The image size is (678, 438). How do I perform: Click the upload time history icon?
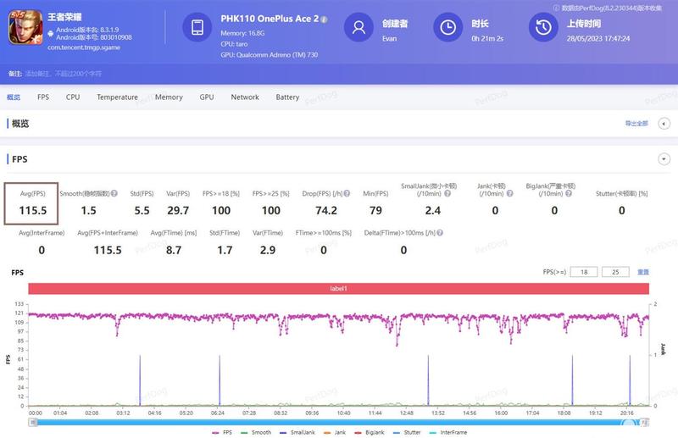543,27
